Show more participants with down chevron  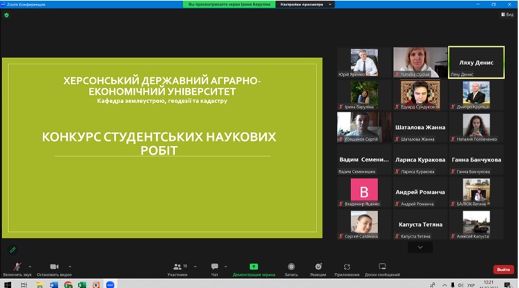coord(420,247)
